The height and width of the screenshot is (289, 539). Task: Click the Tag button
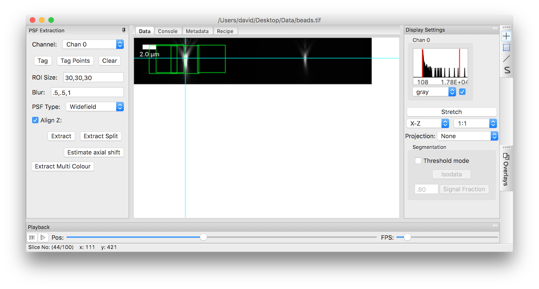[43, 60]
